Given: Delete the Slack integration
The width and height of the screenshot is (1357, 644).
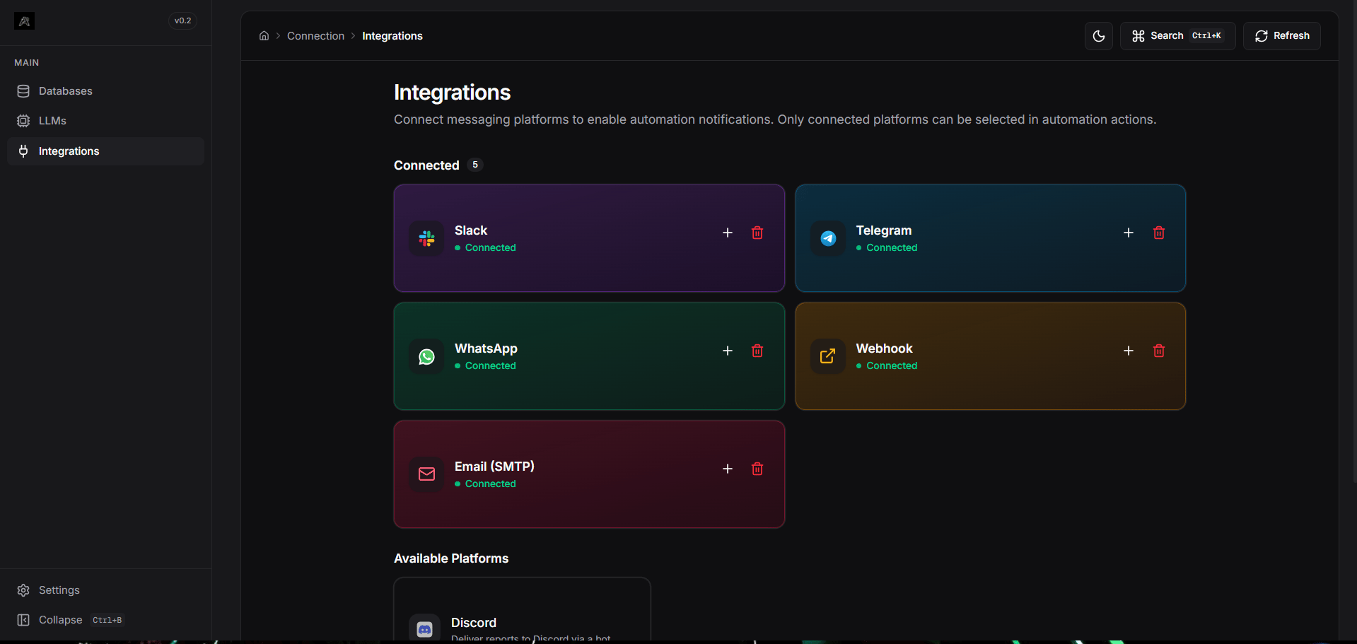Looking at the screenshot, I should coord(757,233).
